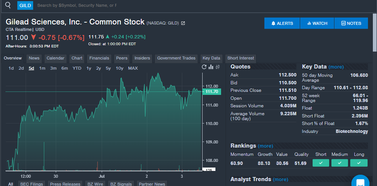Click Previous Close value 111.510
Screen dimensions: 377x186
[288, 90]
